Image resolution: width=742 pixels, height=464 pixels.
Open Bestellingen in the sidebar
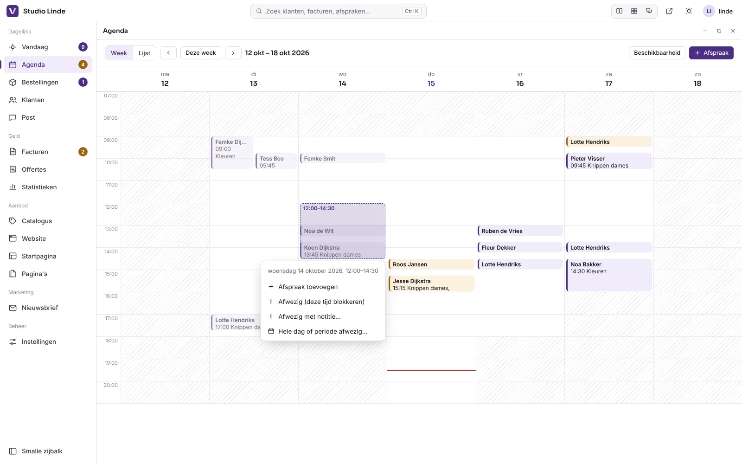48,82
